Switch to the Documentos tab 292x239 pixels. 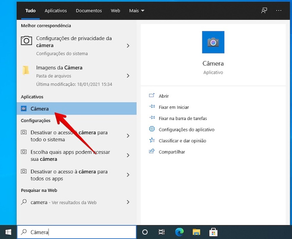(x=89, y=10)
